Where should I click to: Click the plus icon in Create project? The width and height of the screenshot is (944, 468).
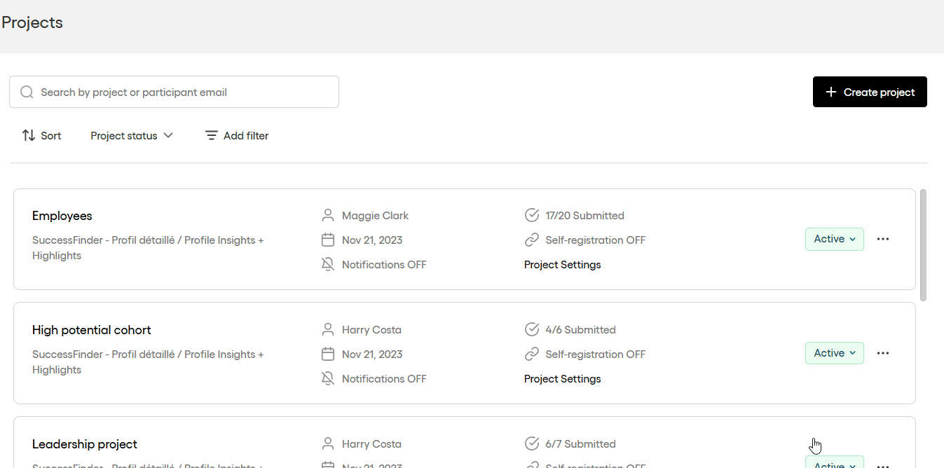(x=831, y=92)
